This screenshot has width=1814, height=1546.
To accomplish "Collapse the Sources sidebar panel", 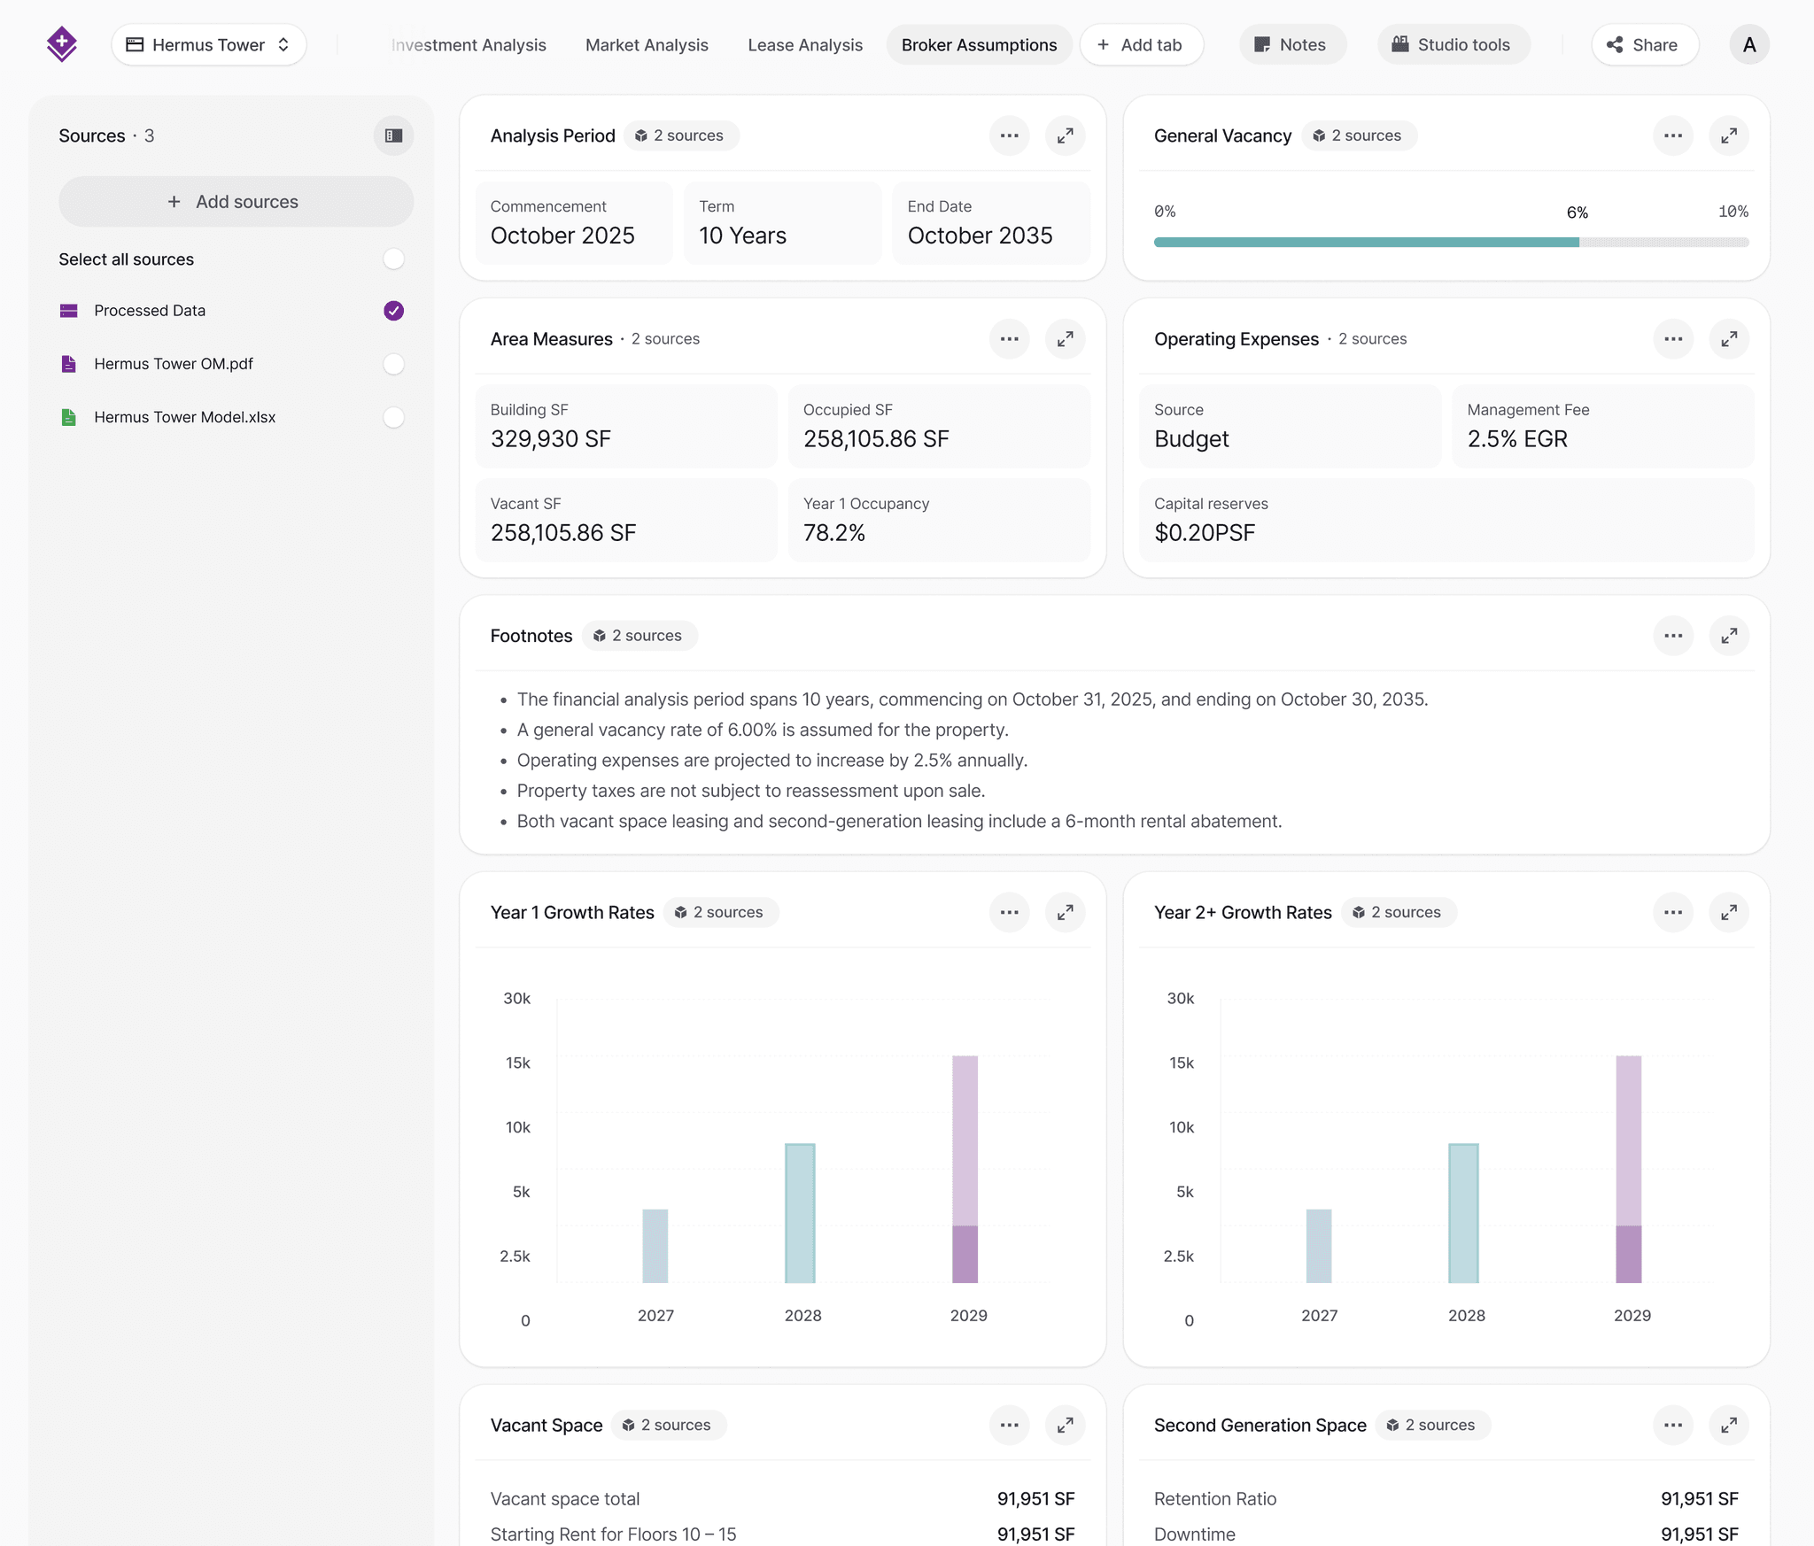I will pos(393,135).
